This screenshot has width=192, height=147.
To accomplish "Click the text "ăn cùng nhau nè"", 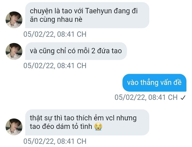I will (x=56, y=19).
